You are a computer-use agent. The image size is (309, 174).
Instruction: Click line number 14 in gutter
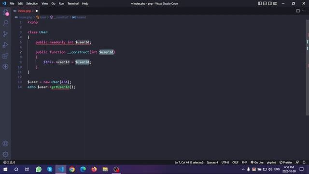pos(20,87)
